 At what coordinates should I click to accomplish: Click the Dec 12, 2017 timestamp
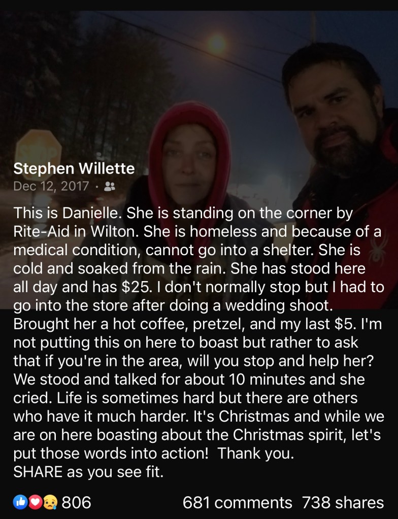[51, 186]
